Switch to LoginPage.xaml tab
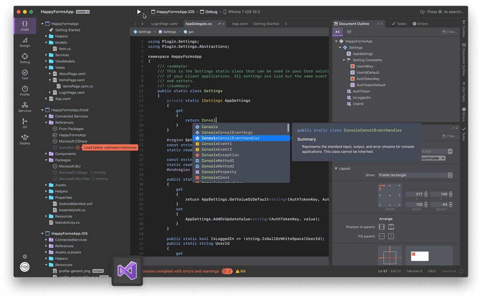Viewport: 482px width, 299px height. [164, 24]
